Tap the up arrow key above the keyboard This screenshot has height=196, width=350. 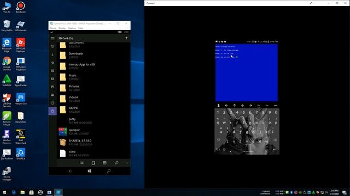[x=235, y=105]
